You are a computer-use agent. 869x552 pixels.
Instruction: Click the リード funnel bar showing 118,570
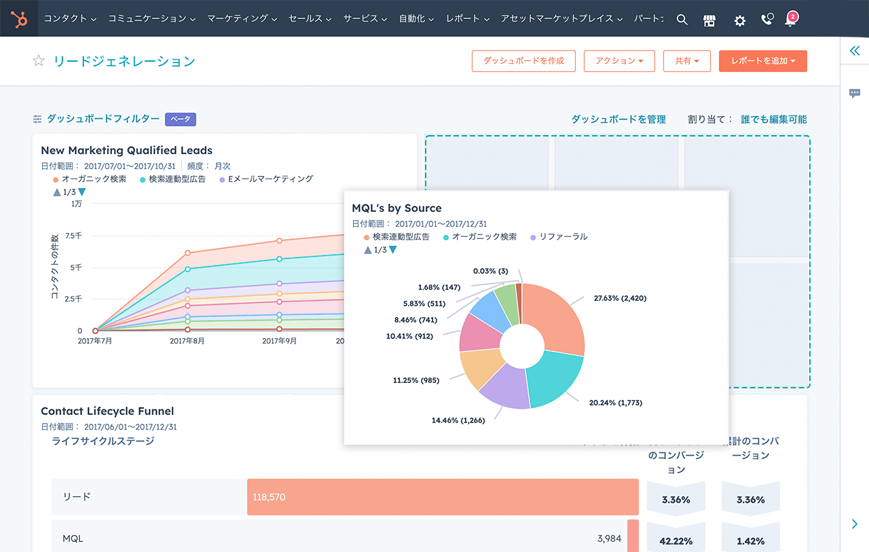click(x=443, y=497)
